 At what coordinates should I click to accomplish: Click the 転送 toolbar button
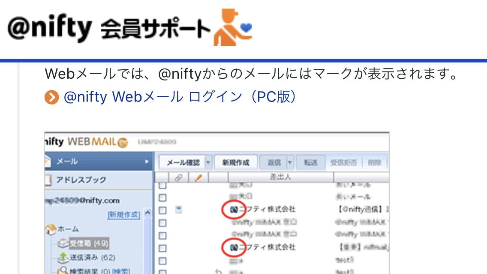[x=310, y=162]
